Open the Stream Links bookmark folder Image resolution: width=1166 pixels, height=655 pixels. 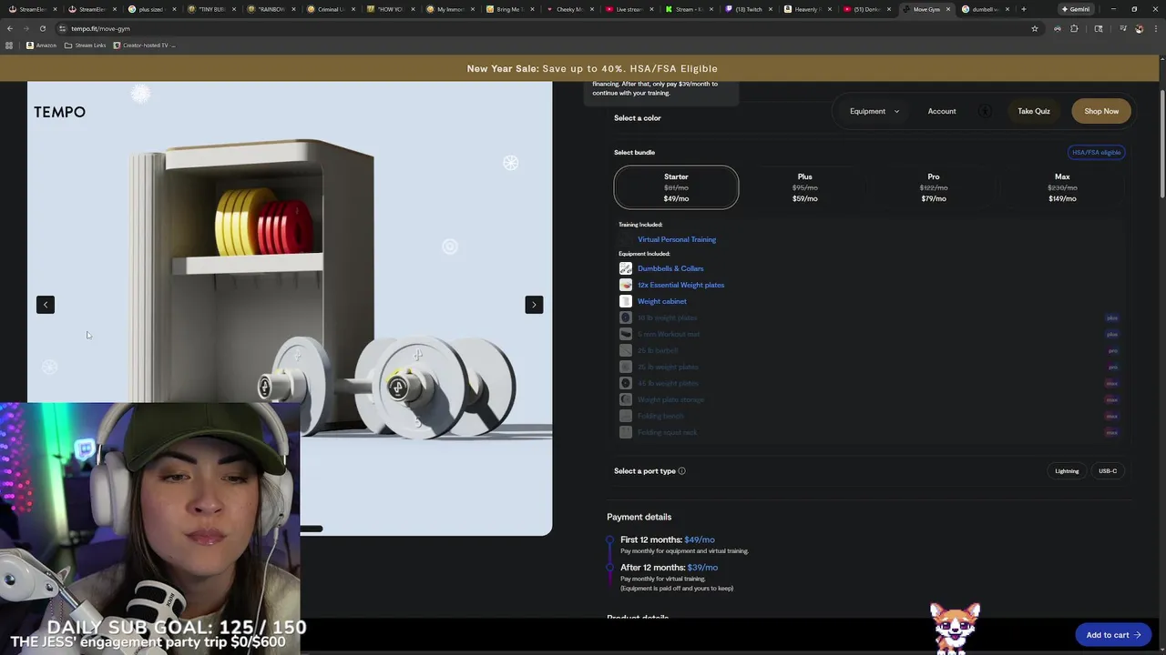coord(84,45)
